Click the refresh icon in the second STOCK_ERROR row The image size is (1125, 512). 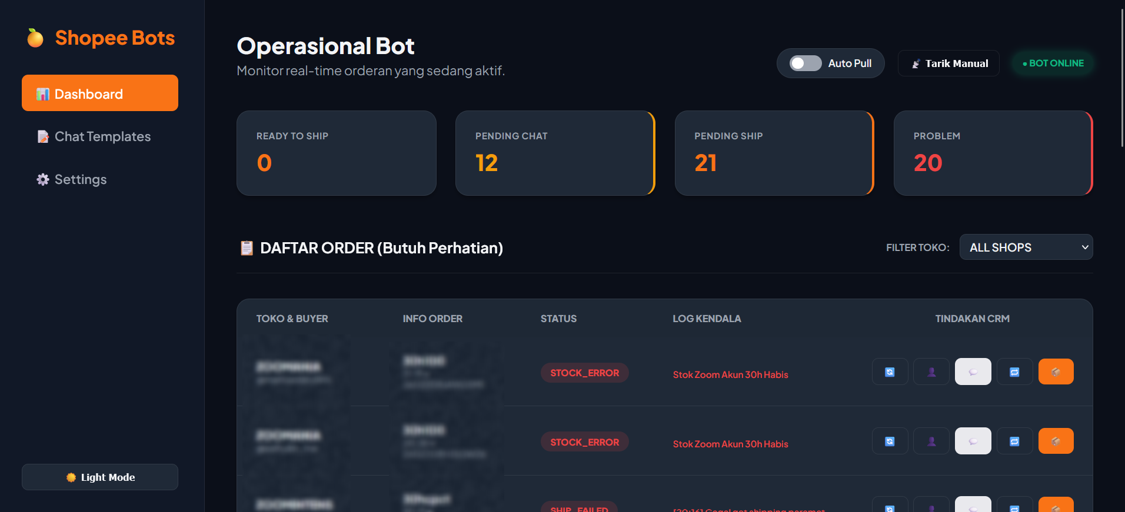890,441
